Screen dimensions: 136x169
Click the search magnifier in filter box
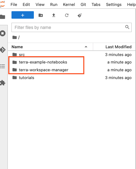[127, 27]
